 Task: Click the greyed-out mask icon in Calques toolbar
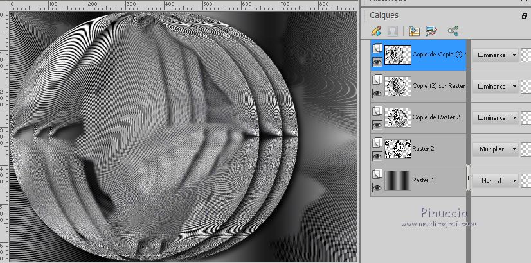(x=393, y=31)
